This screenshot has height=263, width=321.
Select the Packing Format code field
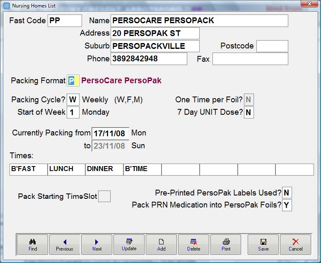coord(73,81)
